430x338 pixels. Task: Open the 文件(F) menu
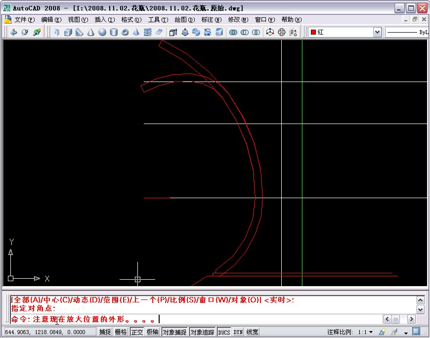coord(25,20)
